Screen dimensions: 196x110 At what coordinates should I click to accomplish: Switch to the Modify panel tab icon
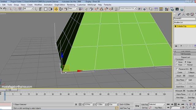[x=179, y=14]
